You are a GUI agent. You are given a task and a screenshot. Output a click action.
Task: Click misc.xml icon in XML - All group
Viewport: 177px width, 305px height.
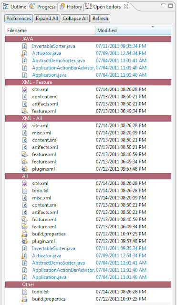pyautogui.click(x=25, y=133)
